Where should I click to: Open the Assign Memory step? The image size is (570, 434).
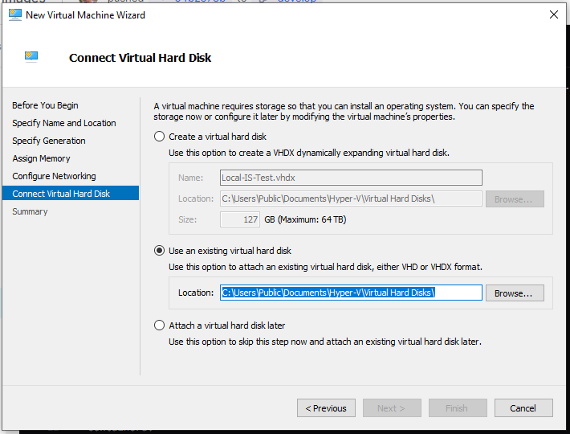coord(41,158)
